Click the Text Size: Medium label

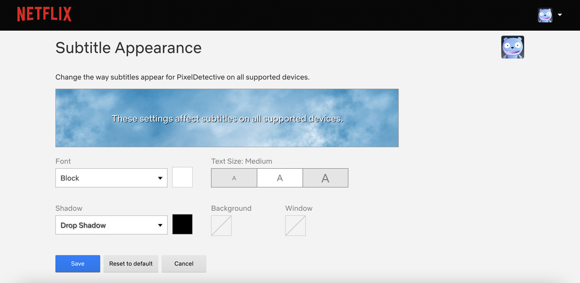pyautogui.click(x=242, y=161)
